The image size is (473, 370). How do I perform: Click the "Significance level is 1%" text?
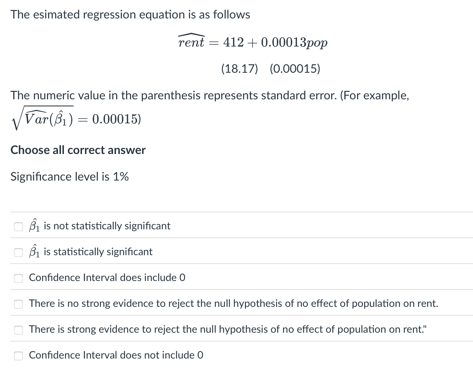[x=69, y=177]
